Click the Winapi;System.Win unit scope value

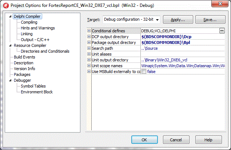click(x=183, y=66)
